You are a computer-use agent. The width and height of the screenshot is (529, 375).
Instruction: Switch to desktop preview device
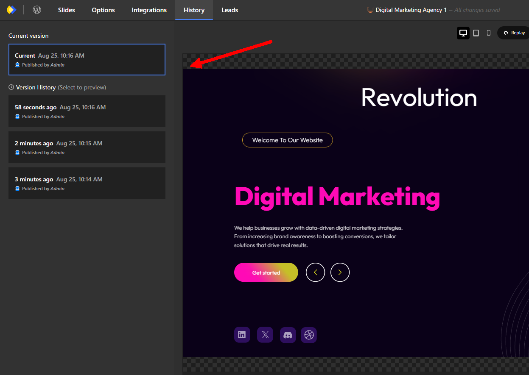click(463, 33)
